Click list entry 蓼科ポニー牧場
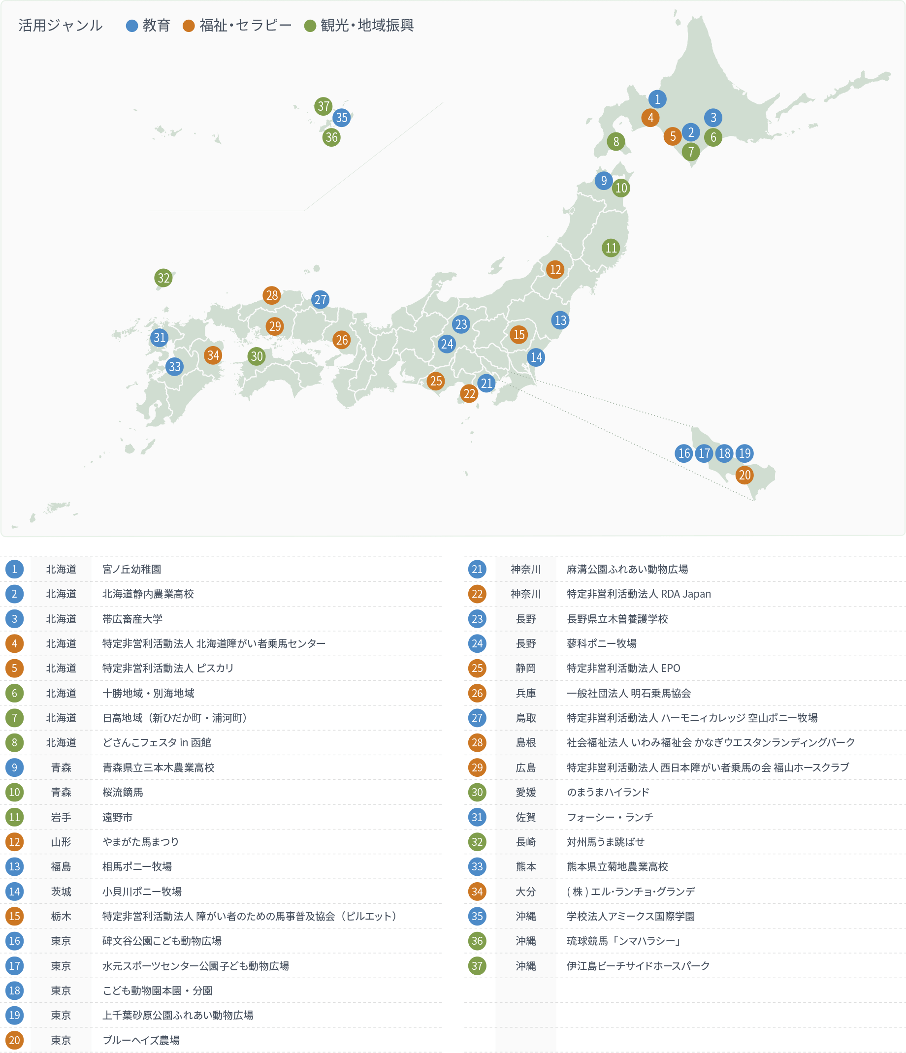 [x=602, y=643]
